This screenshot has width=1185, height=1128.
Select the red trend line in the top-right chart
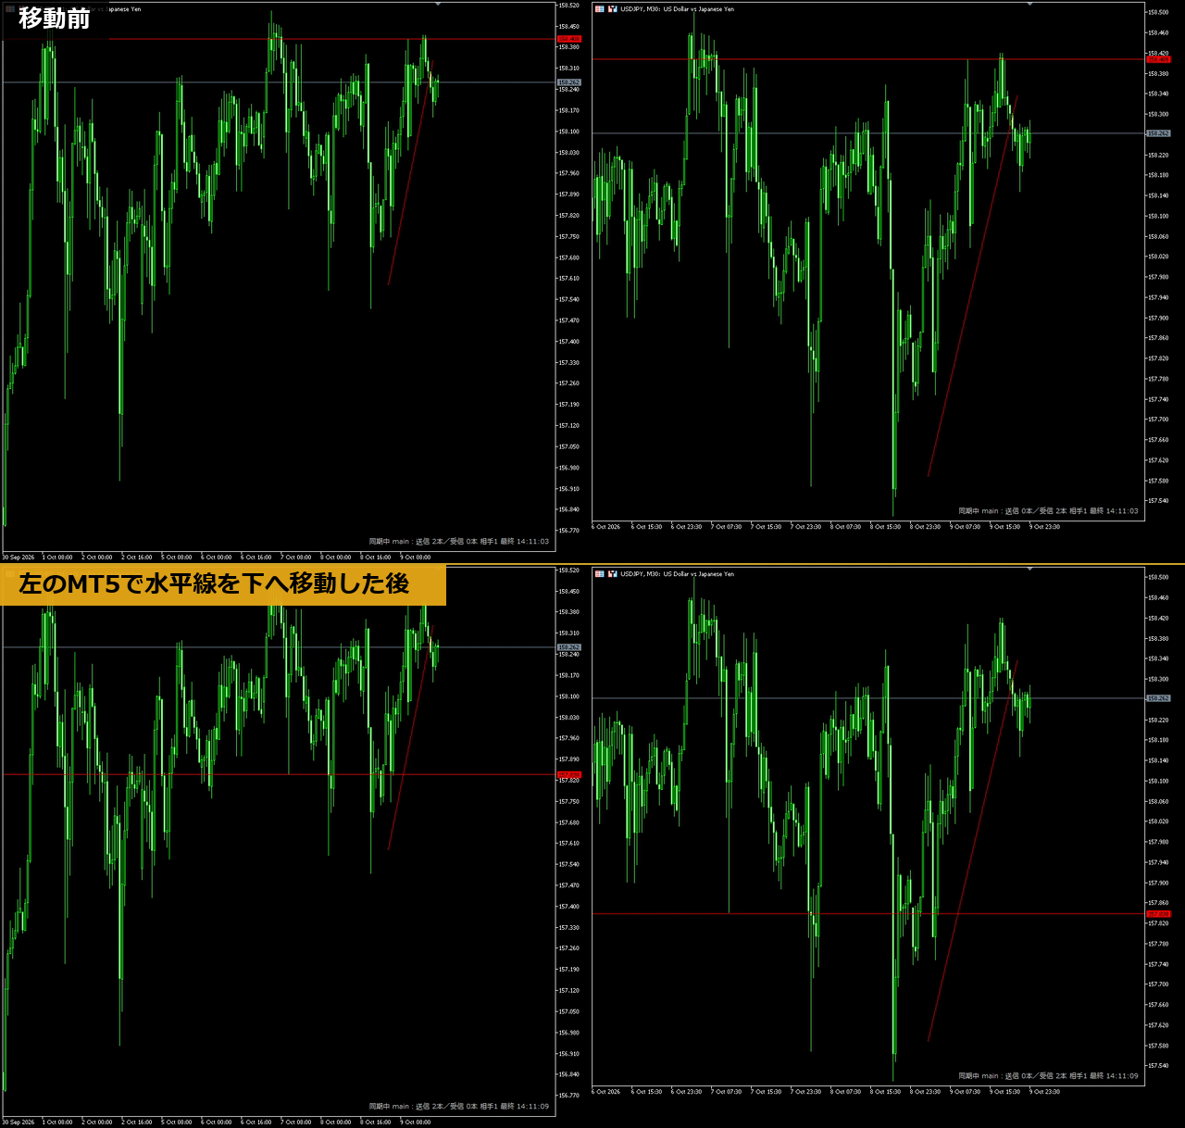pos(972,286)
